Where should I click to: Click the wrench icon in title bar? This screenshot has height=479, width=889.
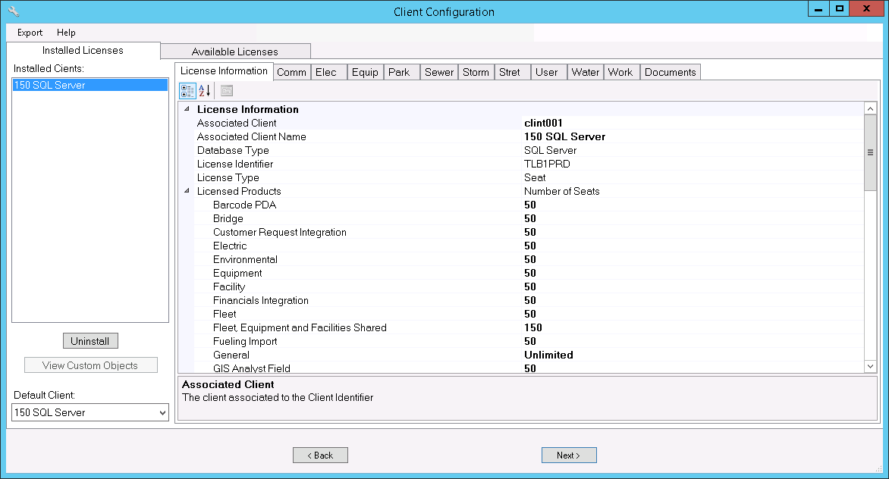[13, 11]
